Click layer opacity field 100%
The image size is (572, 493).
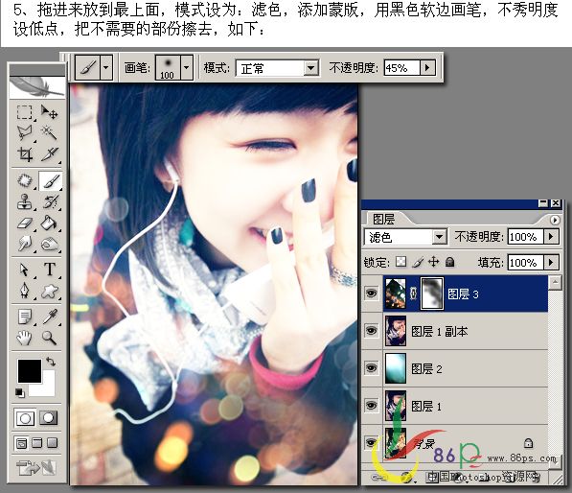pyautogui.click(x=526, y=237)
